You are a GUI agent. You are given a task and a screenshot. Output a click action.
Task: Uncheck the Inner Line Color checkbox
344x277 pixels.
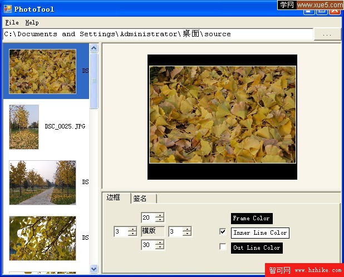pyautogui.click(x=223, y=231)
